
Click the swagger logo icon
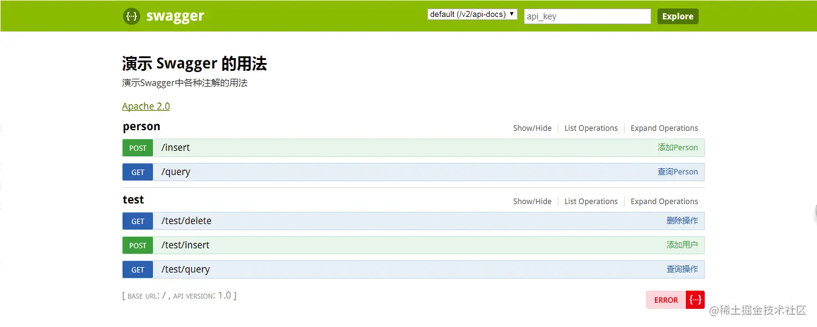pos(131,16)
